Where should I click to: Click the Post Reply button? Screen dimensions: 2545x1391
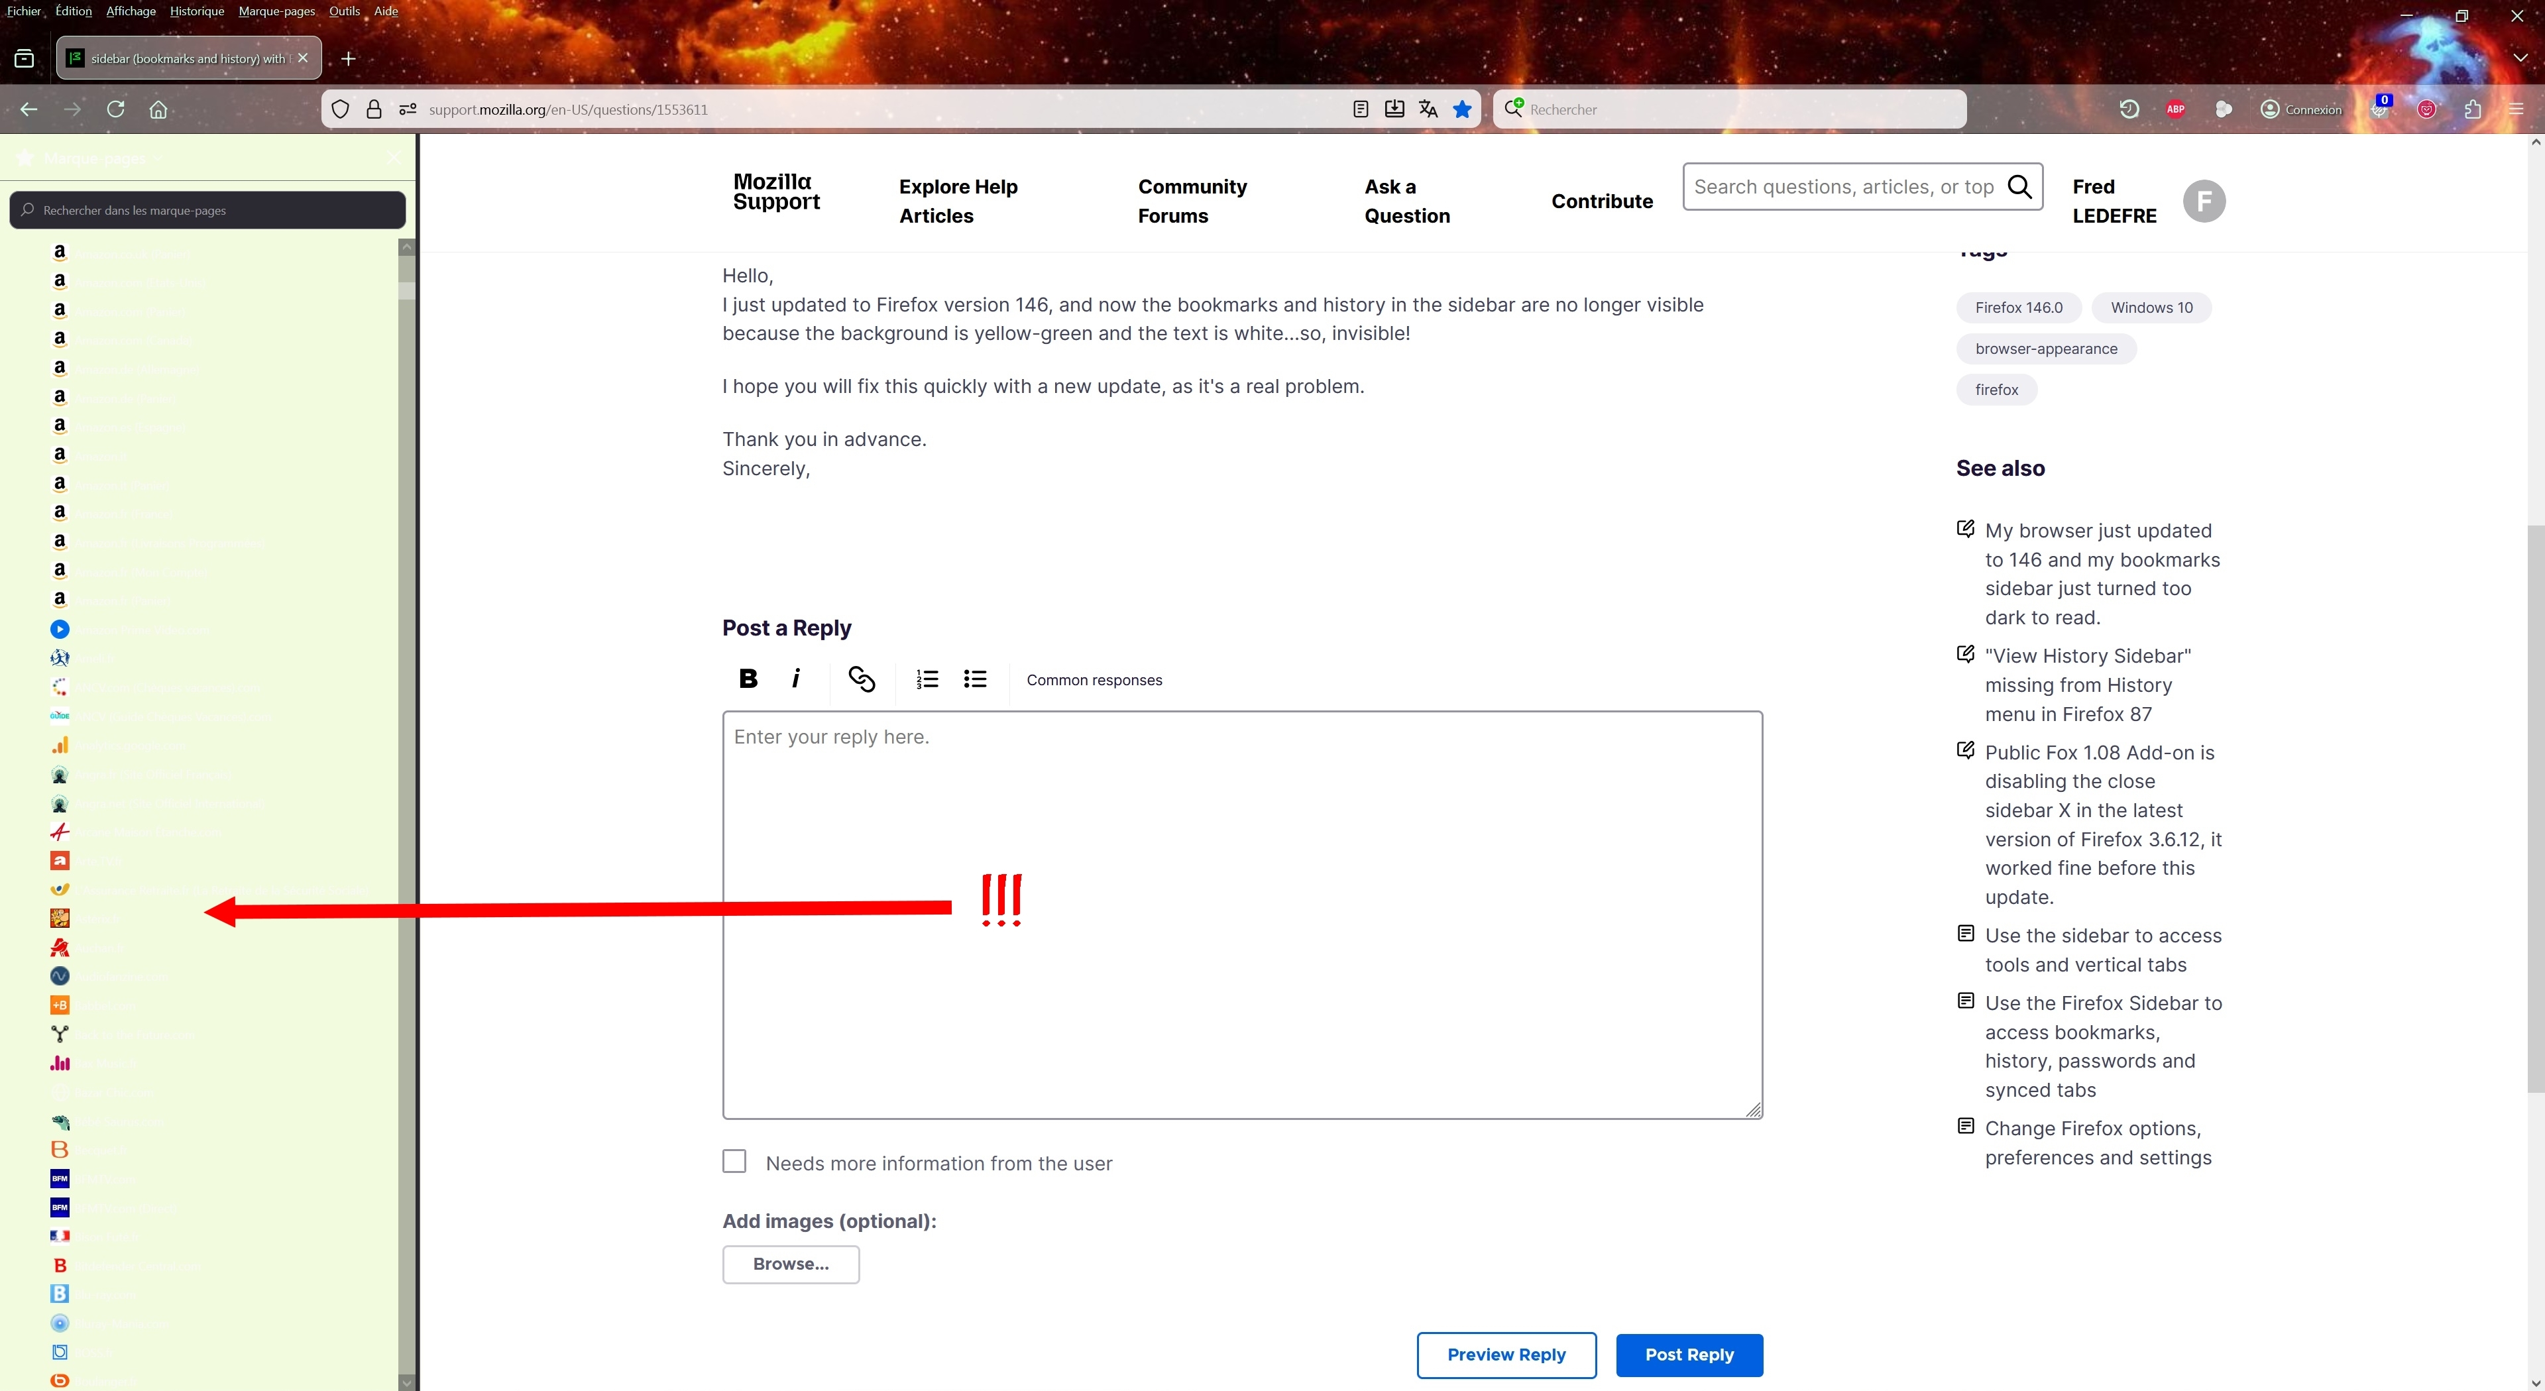point(1689,1355)
